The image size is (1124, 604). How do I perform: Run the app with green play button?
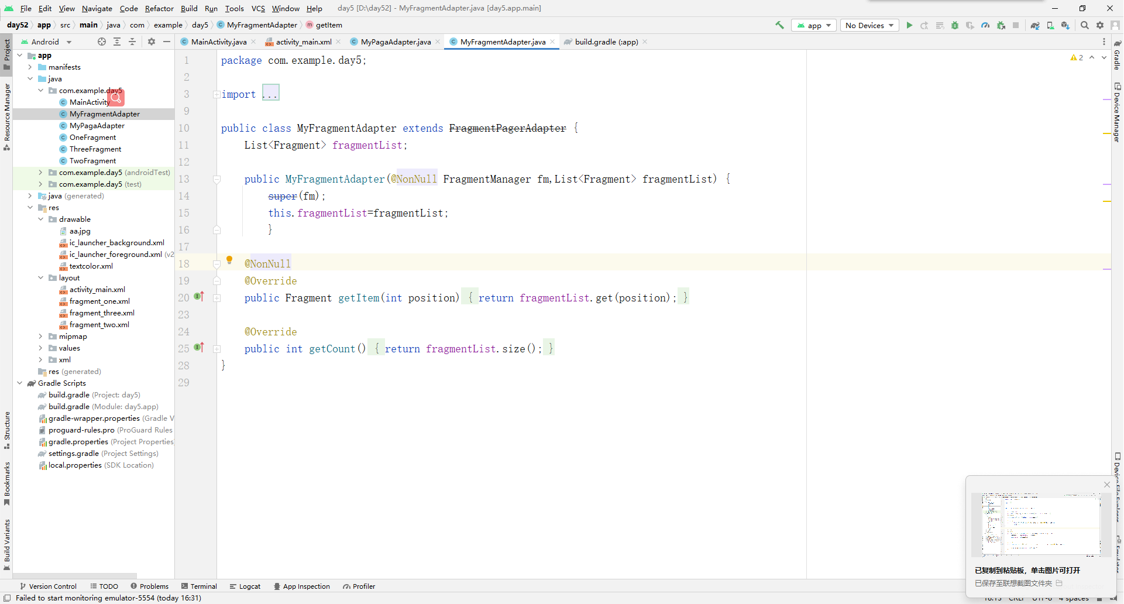pyautogui.click(x=909, y=25)
